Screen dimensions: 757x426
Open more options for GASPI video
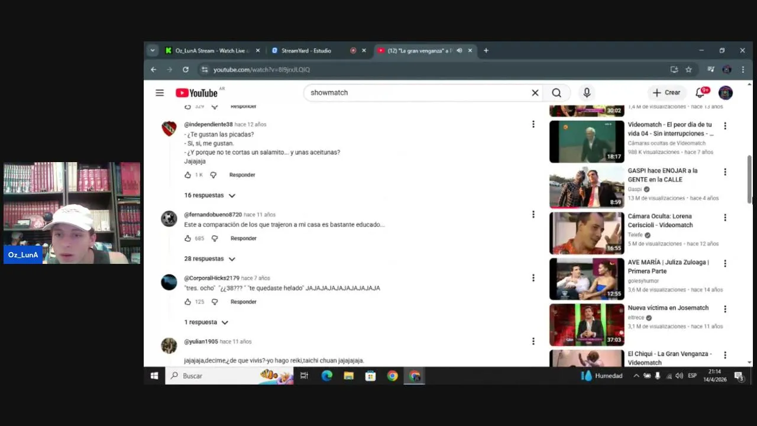(725, 172)
